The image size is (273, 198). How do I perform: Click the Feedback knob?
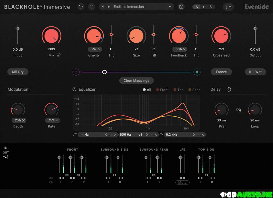179,36
